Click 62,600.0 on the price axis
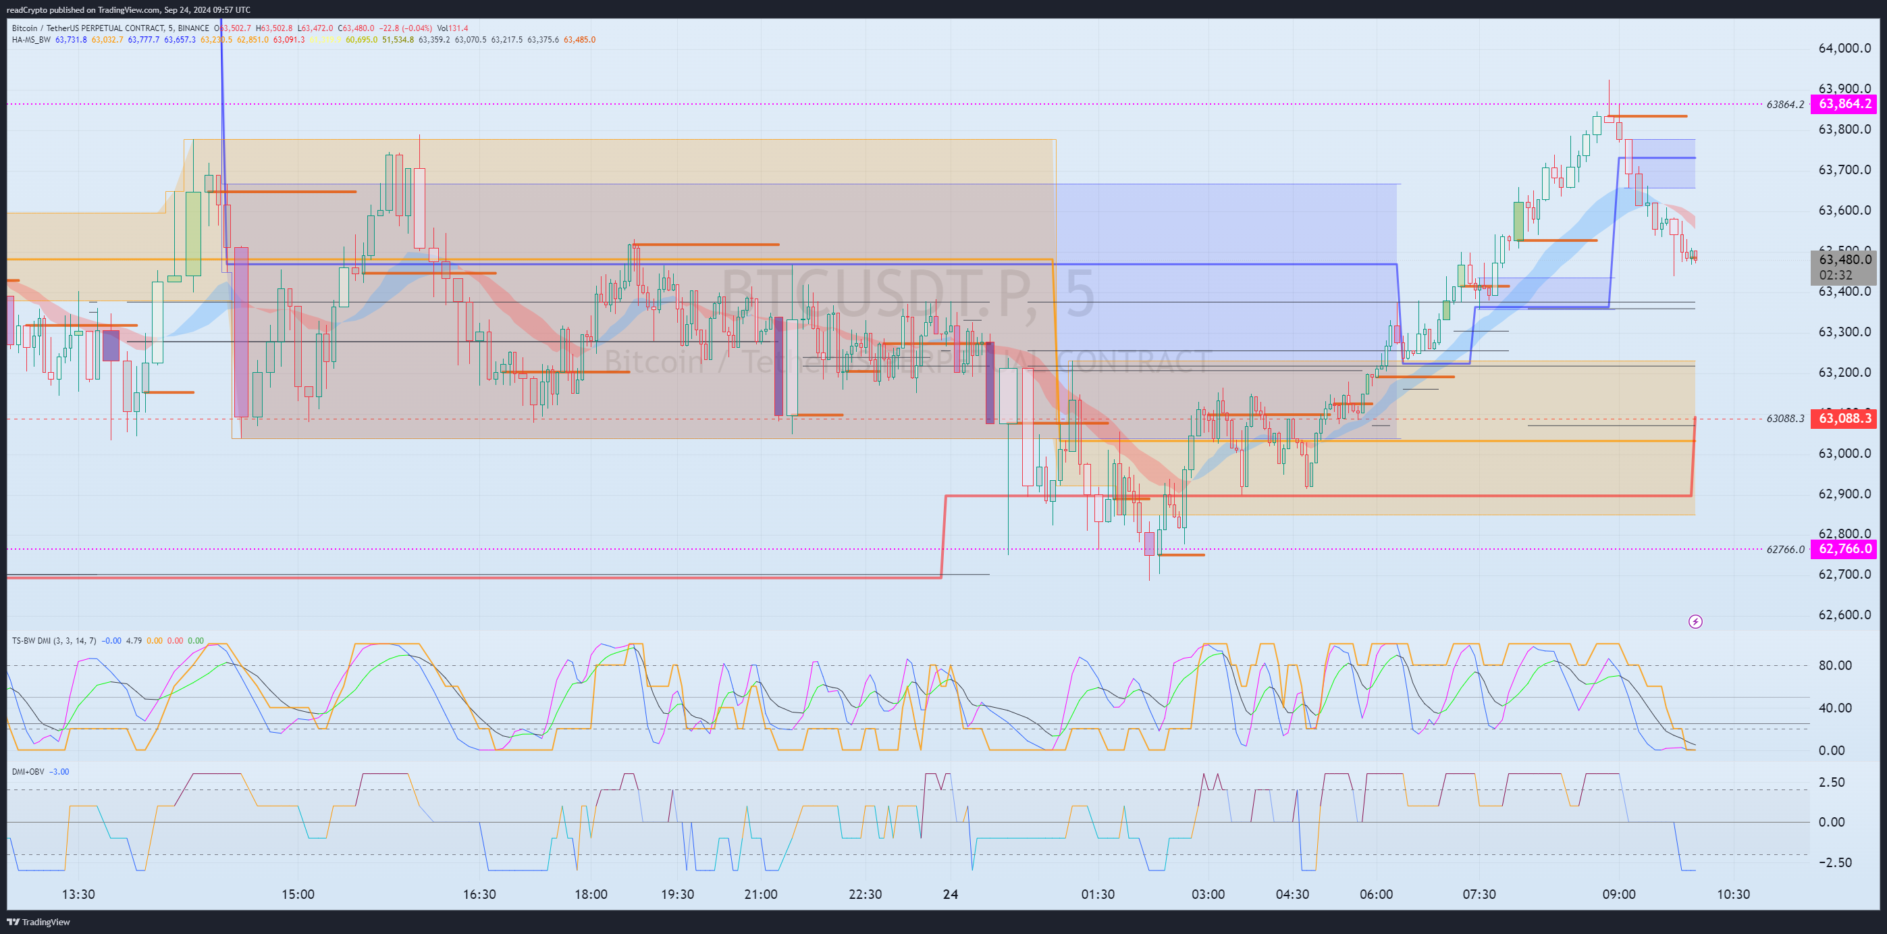Viewport: 1887px width, 934px height. click(1844, 615)
